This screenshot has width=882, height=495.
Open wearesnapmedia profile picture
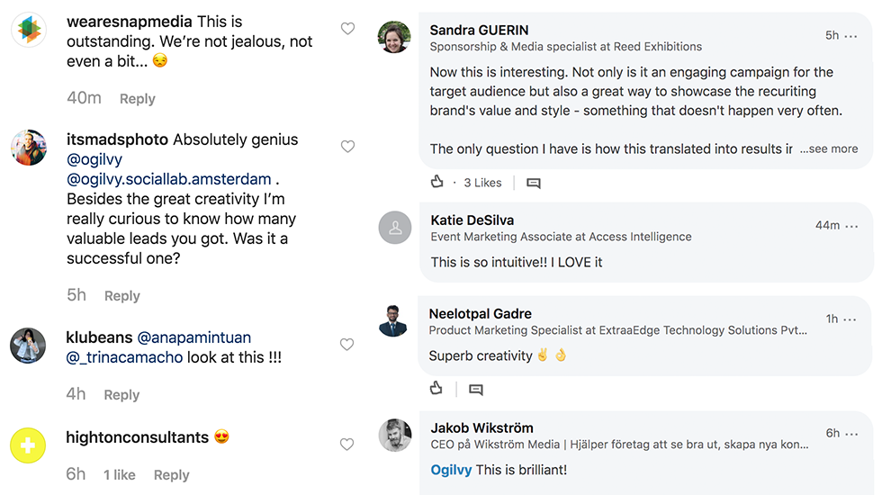coord(28,30)
